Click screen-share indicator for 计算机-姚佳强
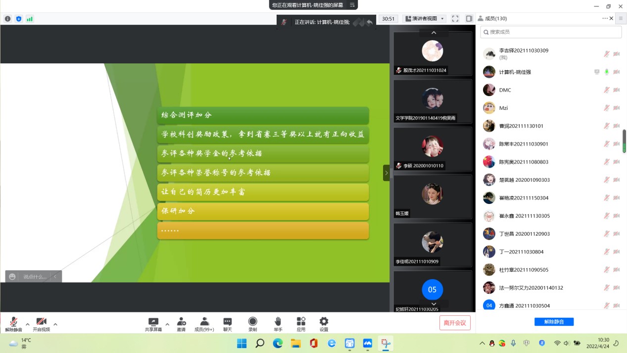 pos(597,72)
